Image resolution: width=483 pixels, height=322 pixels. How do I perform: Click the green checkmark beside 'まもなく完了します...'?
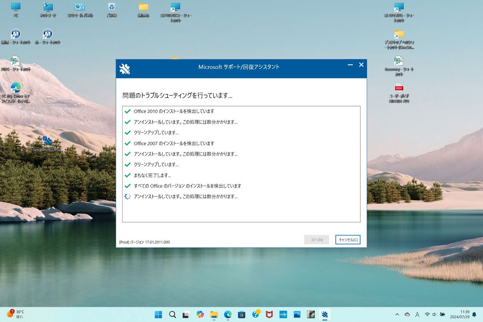(128, 175)
